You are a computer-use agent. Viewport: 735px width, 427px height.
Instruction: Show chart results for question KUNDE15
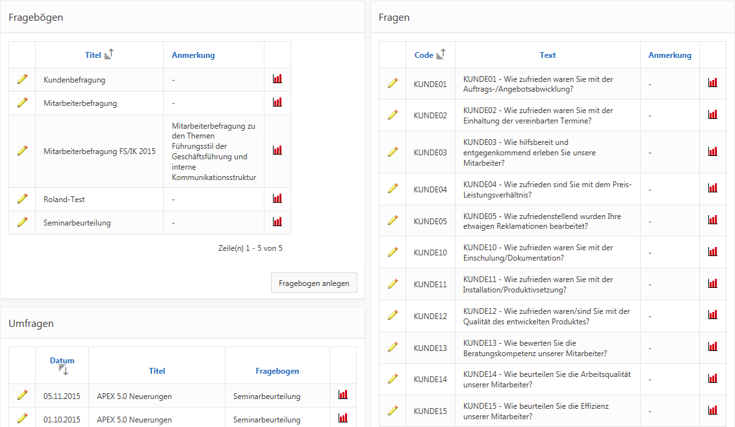coord(713,410)
